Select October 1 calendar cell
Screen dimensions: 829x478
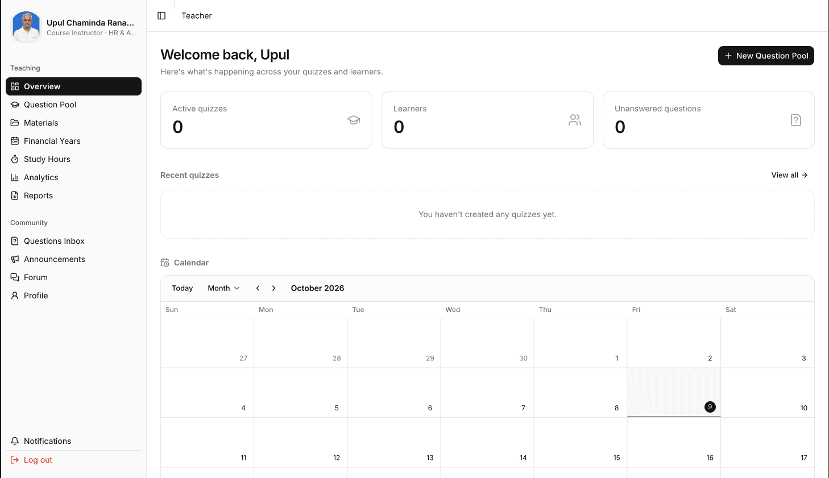point(581,343)
